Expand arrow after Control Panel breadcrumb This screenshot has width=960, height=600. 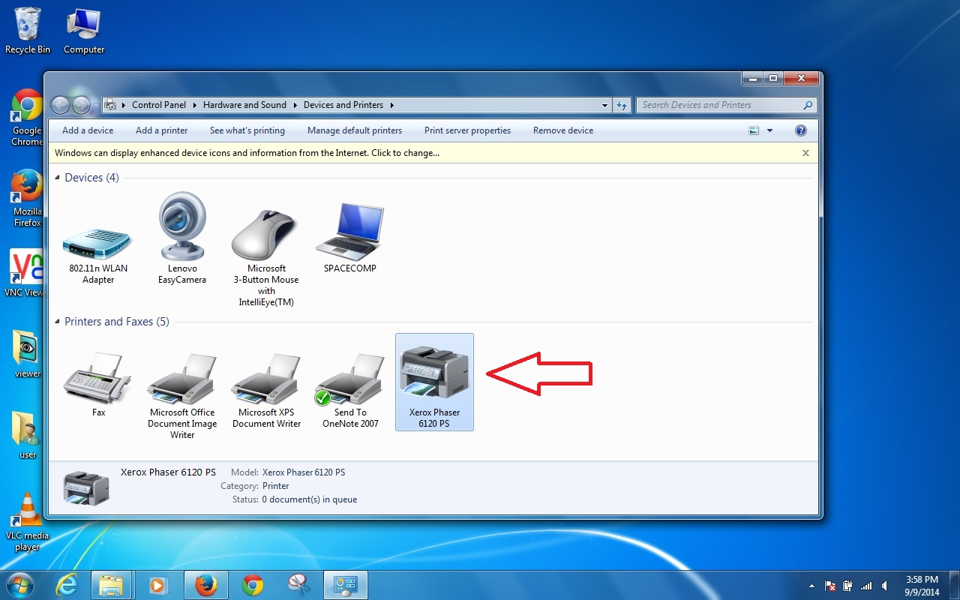click(x=194, y=105)
